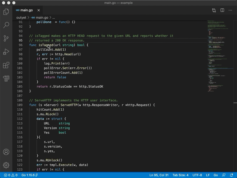Open the notifications bell in status bar

(232, 175)
